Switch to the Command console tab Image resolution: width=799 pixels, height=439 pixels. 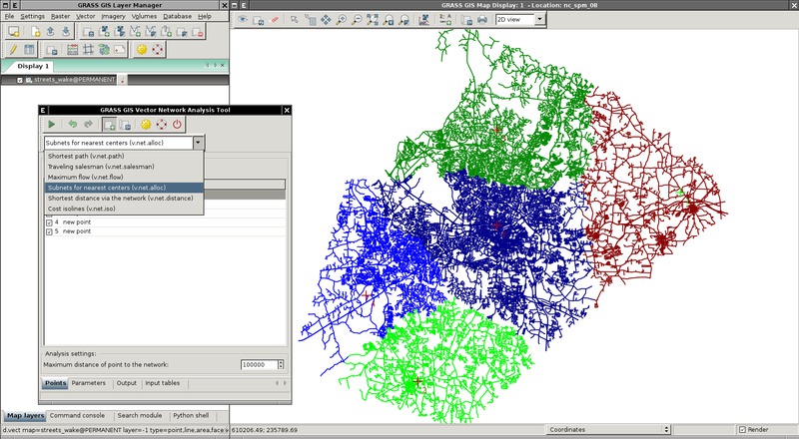[79, 415]
